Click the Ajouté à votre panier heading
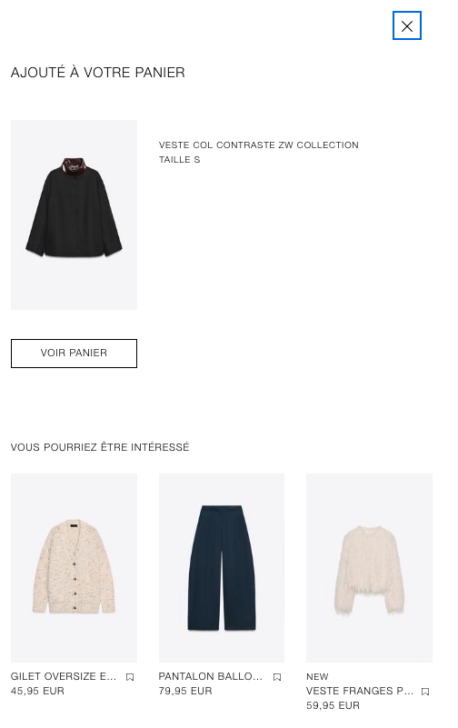458x728 pixels. [98, 73]
